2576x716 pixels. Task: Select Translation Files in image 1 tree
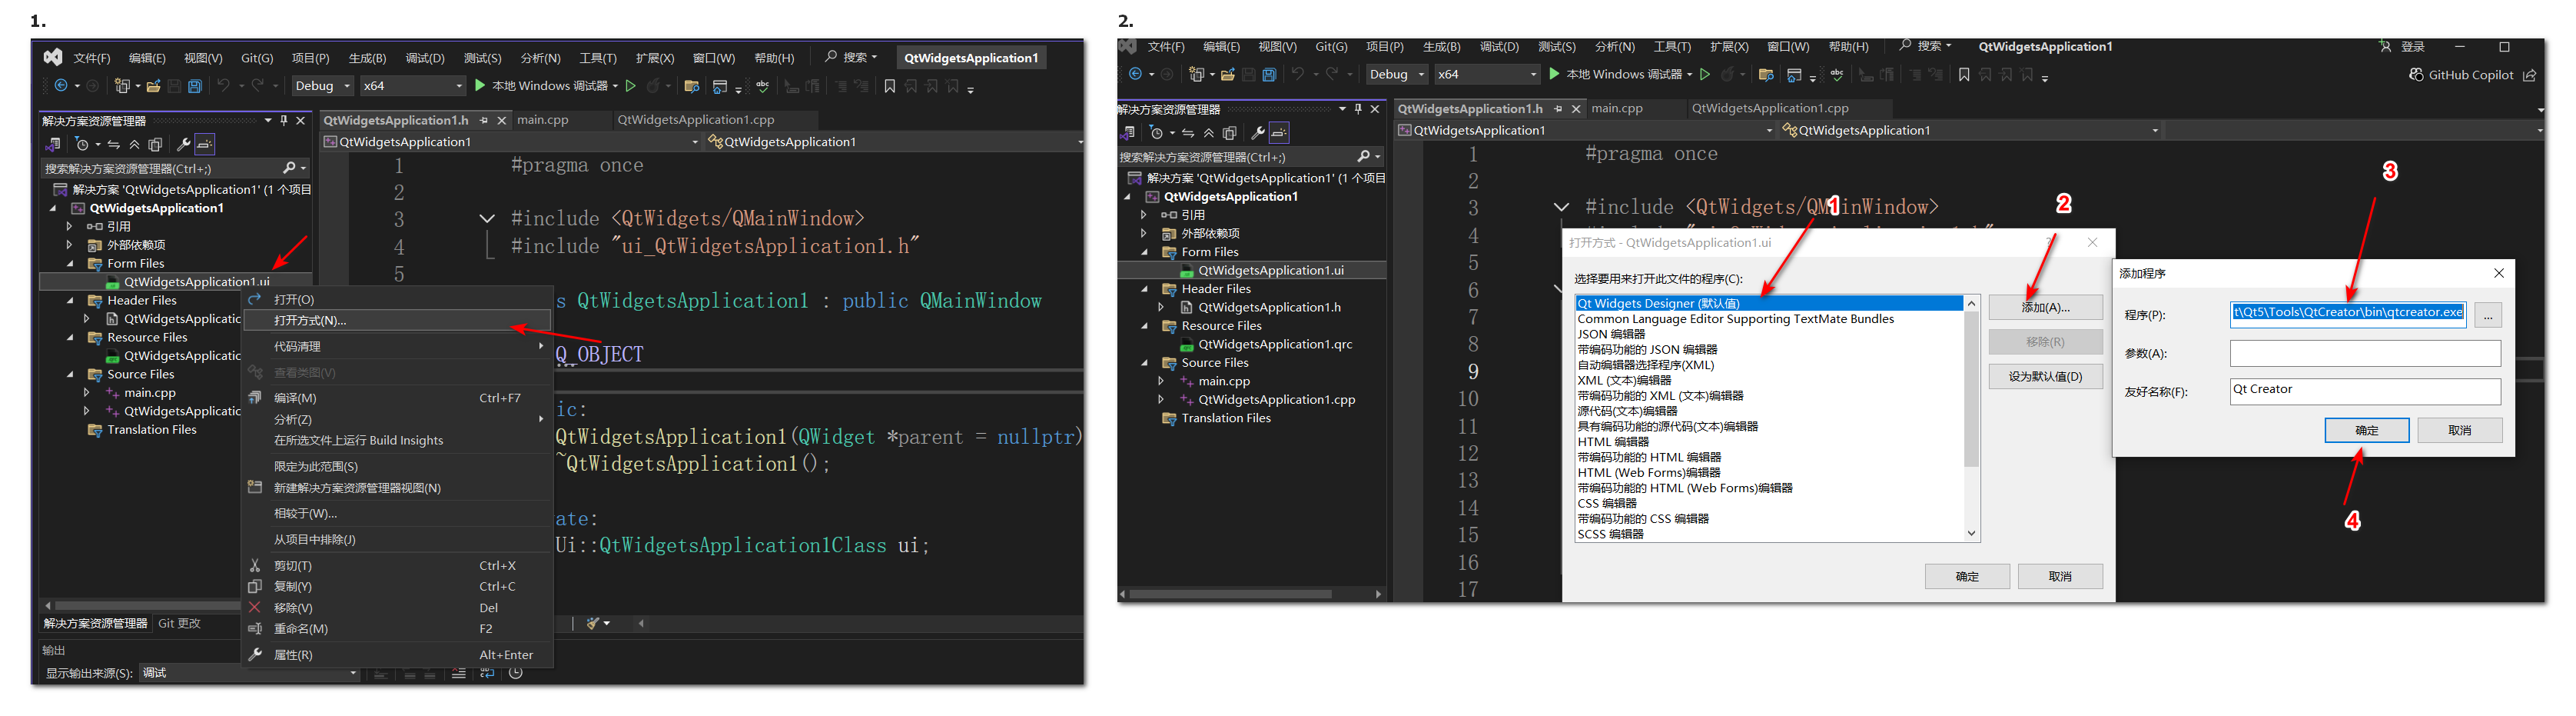tap(152, 431)
